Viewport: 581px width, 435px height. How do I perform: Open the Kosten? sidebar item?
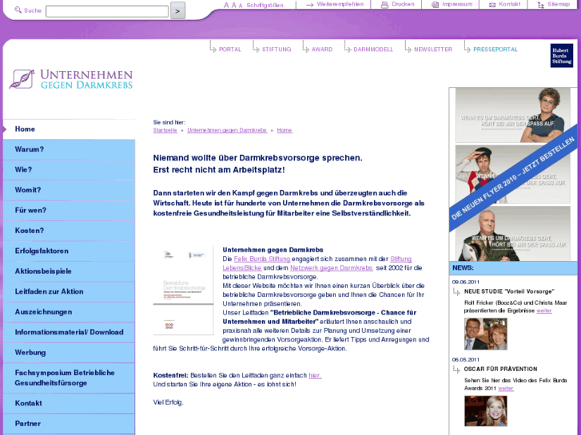69,231
